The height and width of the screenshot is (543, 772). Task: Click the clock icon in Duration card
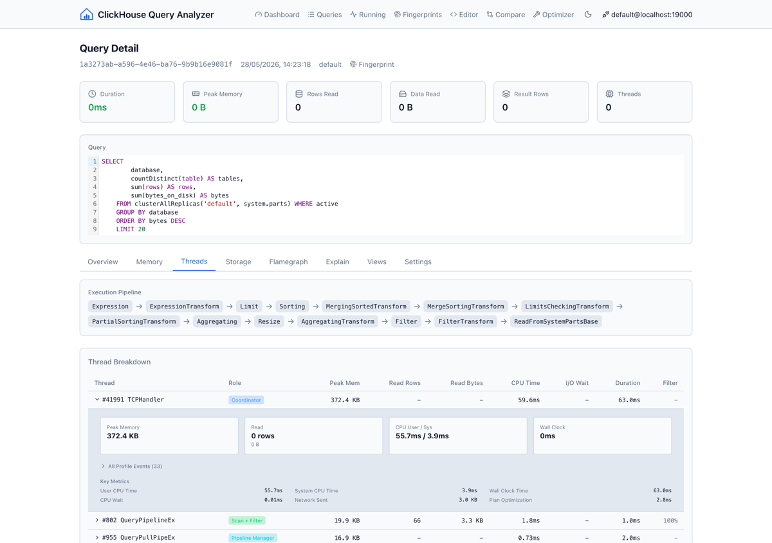(92, 94)
